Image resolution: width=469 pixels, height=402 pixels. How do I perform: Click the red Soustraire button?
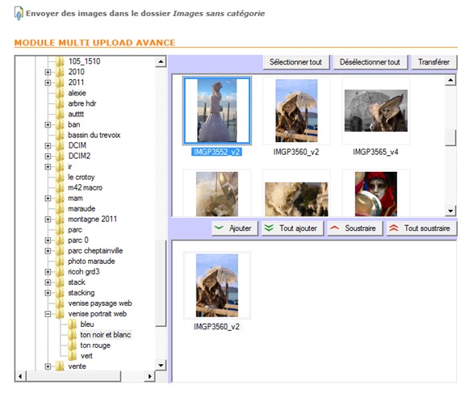click(355, 228)
